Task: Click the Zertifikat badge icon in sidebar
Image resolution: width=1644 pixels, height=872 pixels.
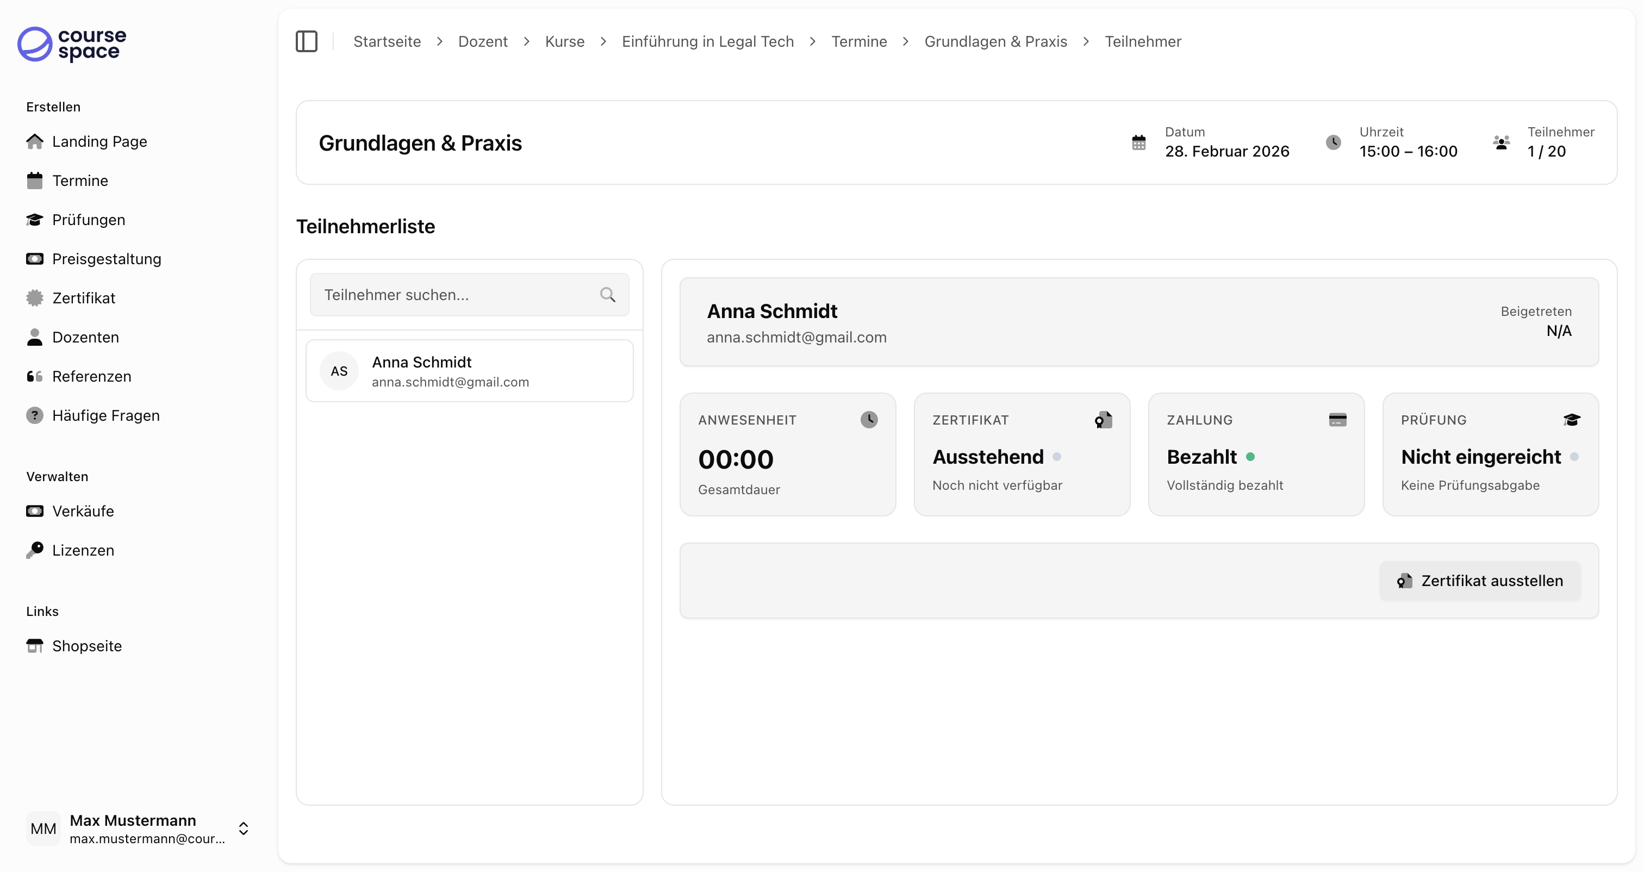Action: pyautogui.click(x=34, y=298)
